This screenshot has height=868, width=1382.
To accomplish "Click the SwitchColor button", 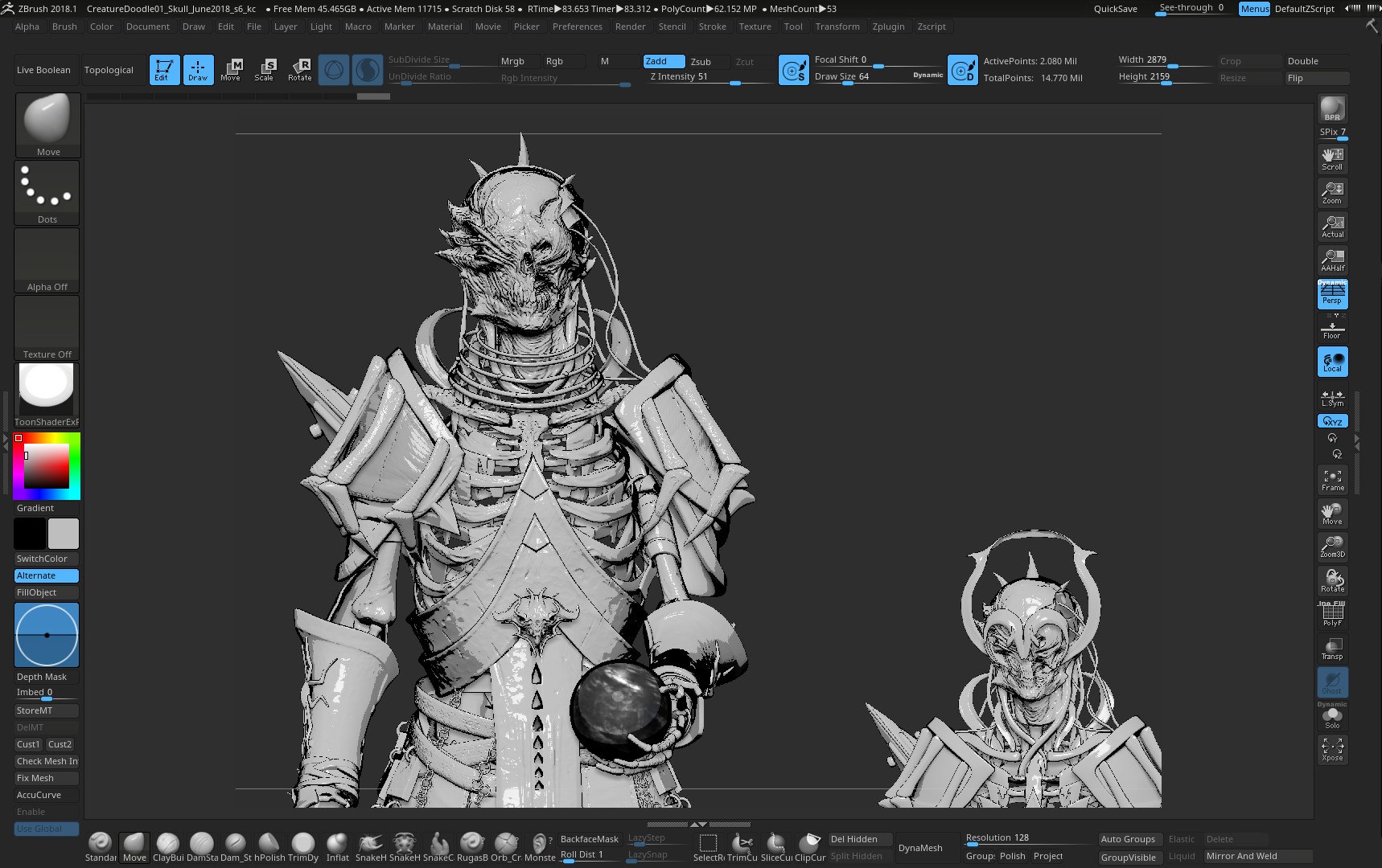I will (47, 559).
